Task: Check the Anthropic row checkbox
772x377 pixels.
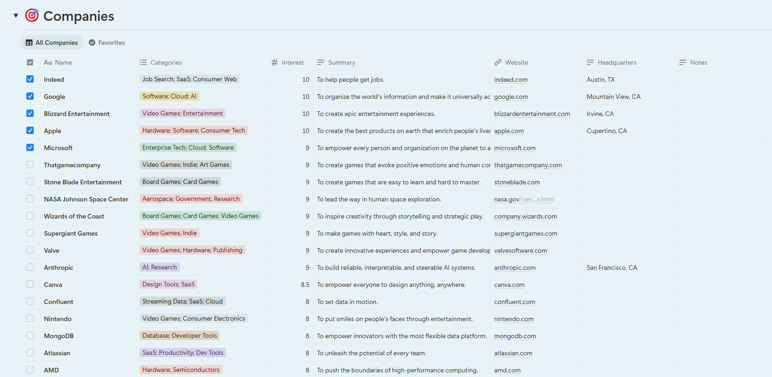Action: (x=30, y=267)
